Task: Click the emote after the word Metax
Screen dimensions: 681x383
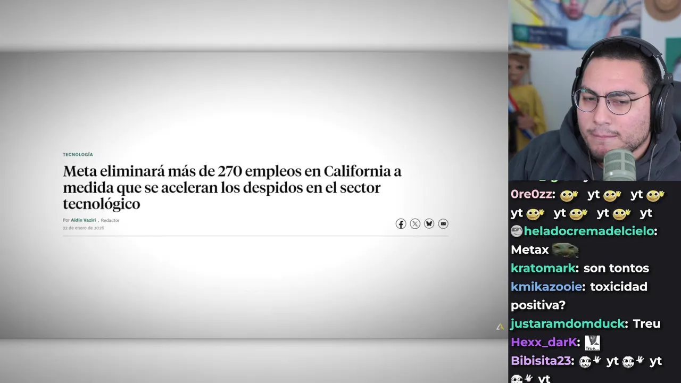Action: pyautogui.click(x=565, y=249)
